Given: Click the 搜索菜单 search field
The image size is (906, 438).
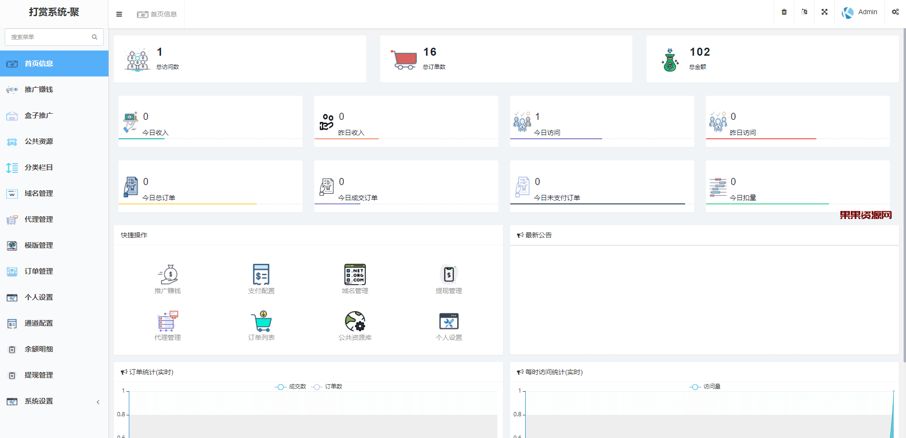Looking at the screenshot, I should point(50,37).
